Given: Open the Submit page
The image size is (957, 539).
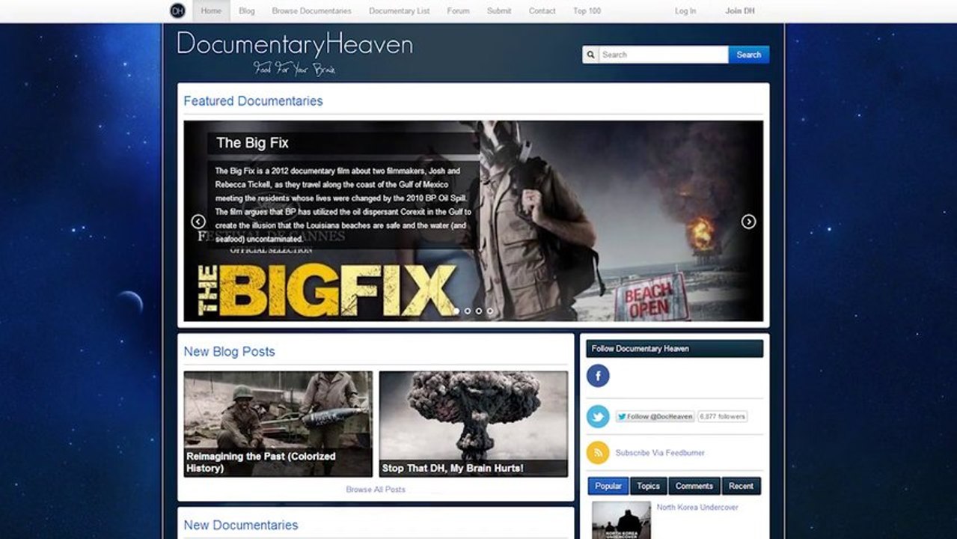Looking at the screenshot, I should (499, 11).
